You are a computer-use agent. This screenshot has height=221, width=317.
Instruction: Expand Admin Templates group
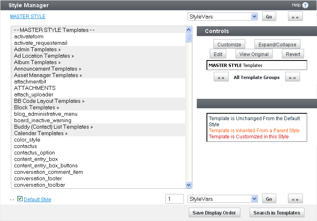coord(98,49)
